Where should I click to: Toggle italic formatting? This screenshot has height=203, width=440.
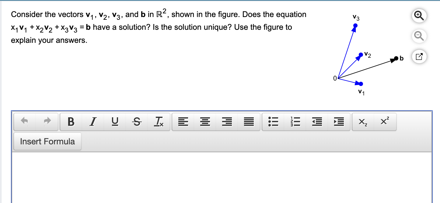[x=93, y=122]
